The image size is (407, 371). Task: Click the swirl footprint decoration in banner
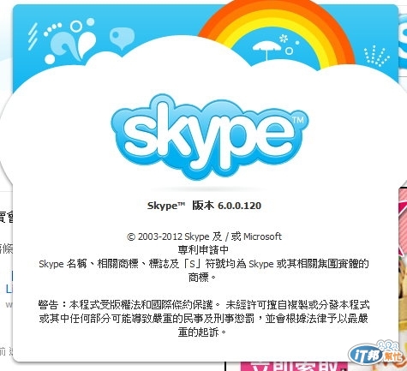[x=70, y=41]
